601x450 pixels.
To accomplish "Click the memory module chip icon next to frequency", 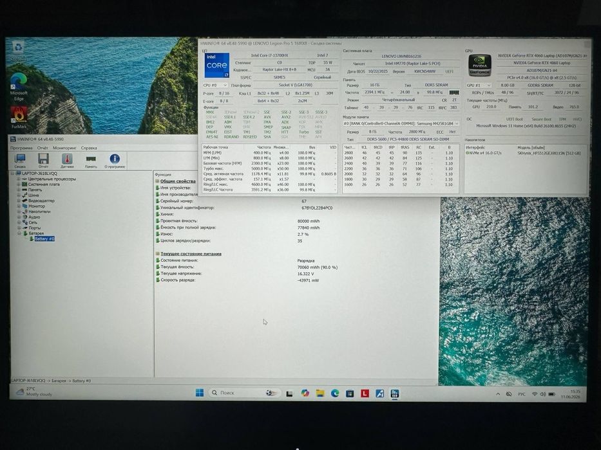I will click(x=454, y=93).
